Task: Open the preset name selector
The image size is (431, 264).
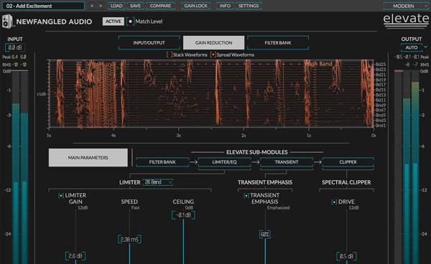Action: 43,6
